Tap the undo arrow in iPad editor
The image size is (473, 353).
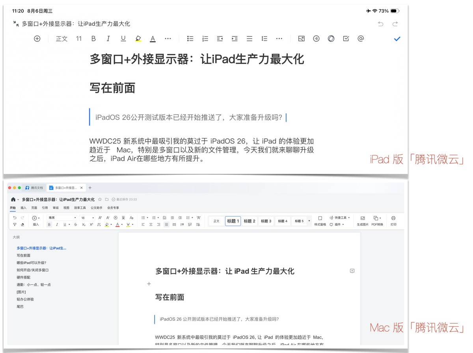pos(380,24)
